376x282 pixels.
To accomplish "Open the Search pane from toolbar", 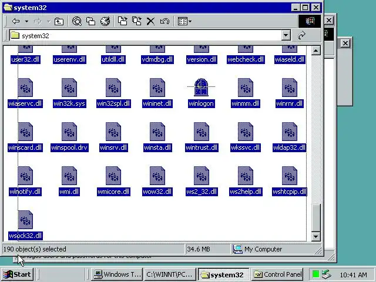I will 77,21.
